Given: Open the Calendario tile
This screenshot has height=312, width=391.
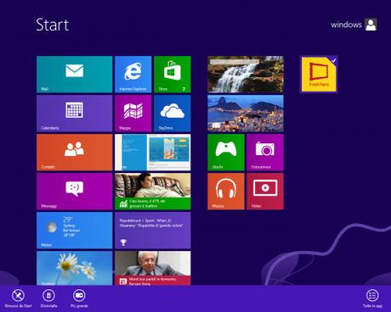Looking at the screenshot, I should [75, 114].
